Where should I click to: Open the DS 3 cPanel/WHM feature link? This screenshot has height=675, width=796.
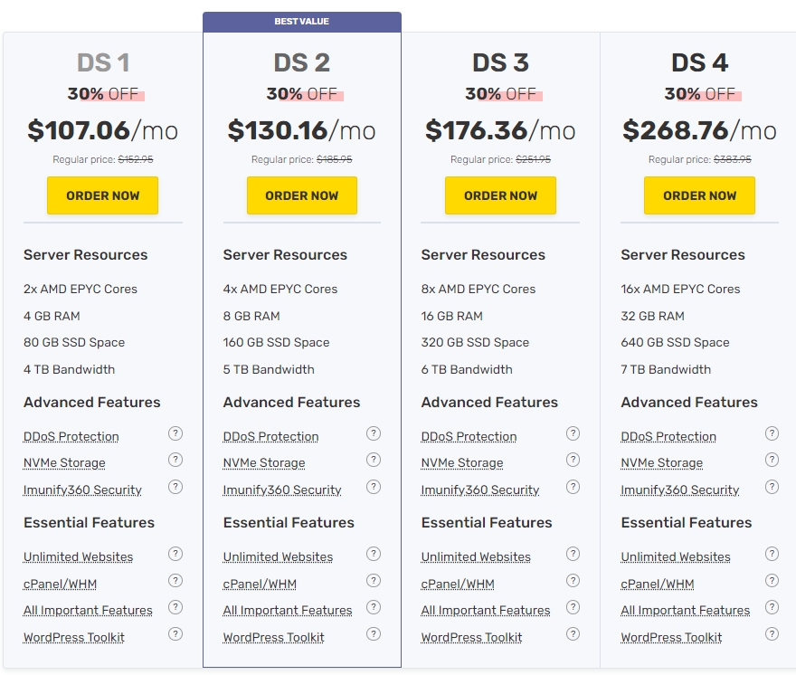click(457, 585)
